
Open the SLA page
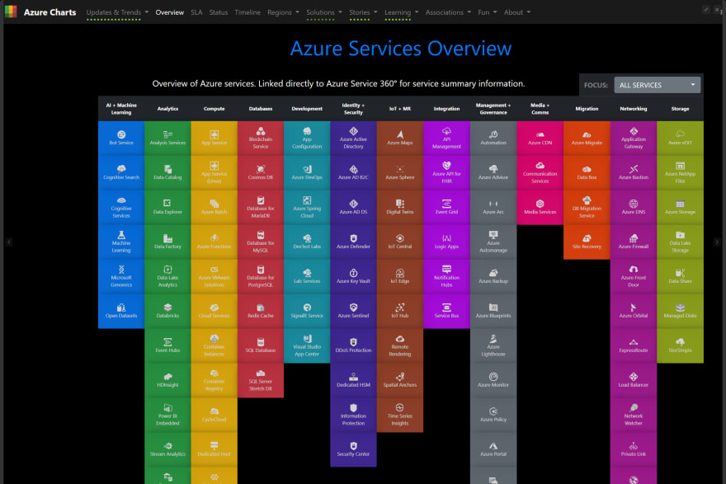(196, 12)
